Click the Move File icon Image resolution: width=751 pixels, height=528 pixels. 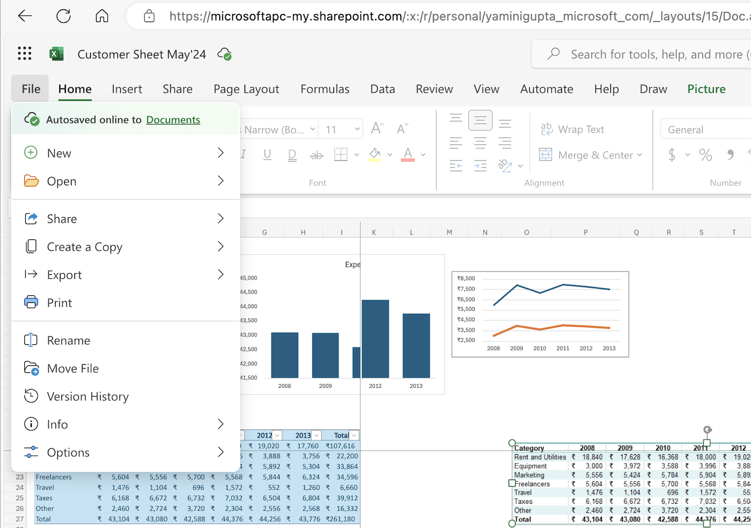(31, 369)
